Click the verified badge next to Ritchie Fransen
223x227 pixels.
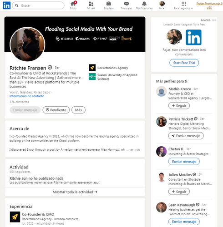50,67
